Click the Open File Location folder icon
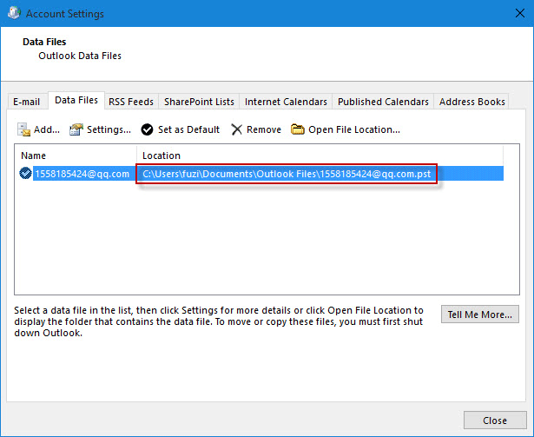 (297, 129)
